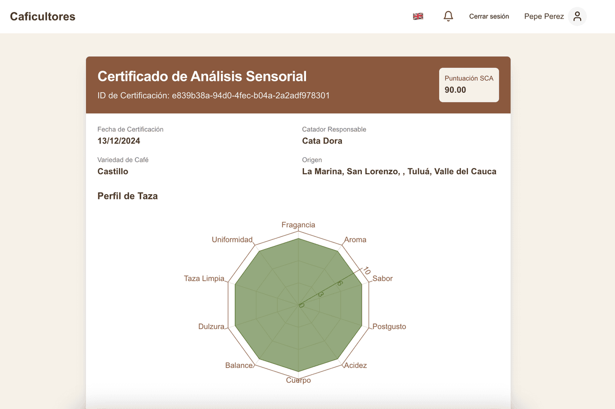The height and width of the screenshot is (409, 615).
Task: Open the notifications bell
Action: pos(448,16)
